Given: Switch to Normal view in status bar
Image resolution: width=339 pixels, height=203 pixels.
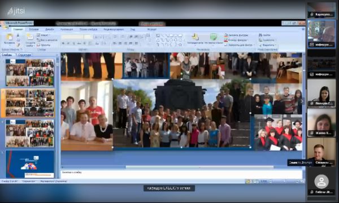Looking at the screenshot, I should (248, 182).
